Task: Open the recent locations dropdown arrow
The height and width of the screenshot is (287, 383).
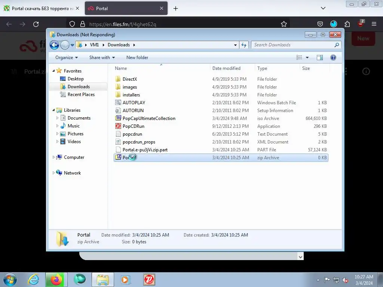Action: tap(72, 45)
